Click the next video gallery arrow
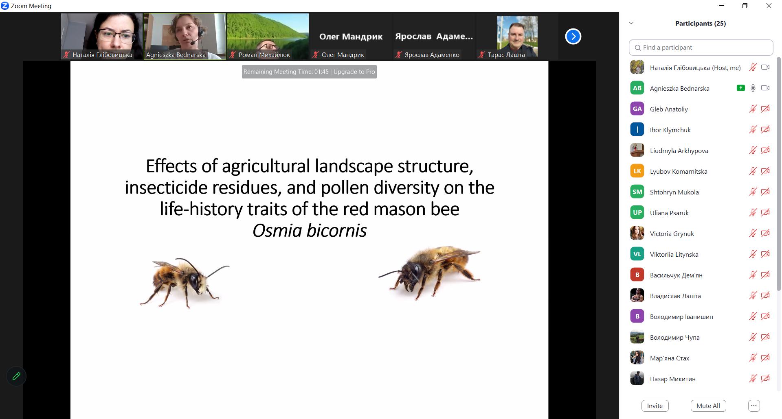Image resolution: width=782 pixels, height=419 pixels. pos(573,37)
